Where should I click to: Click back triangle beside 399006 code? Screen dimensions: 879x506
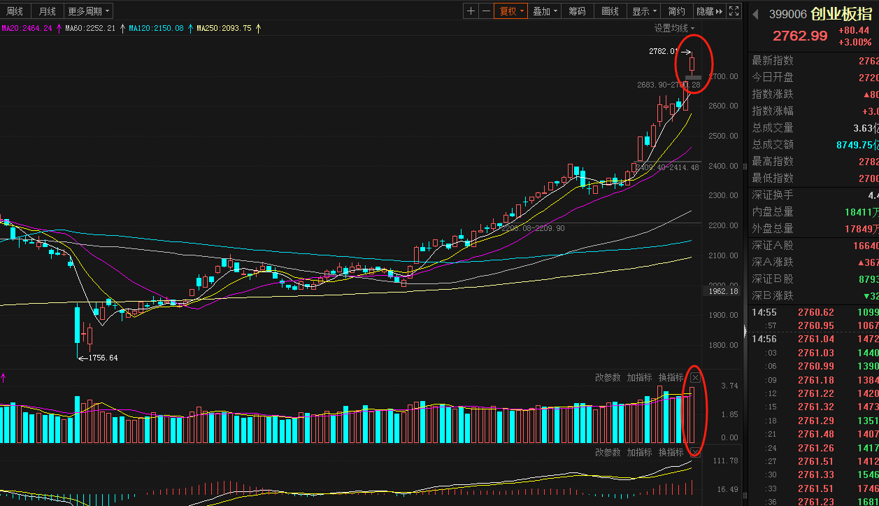(x=755, y=14)
